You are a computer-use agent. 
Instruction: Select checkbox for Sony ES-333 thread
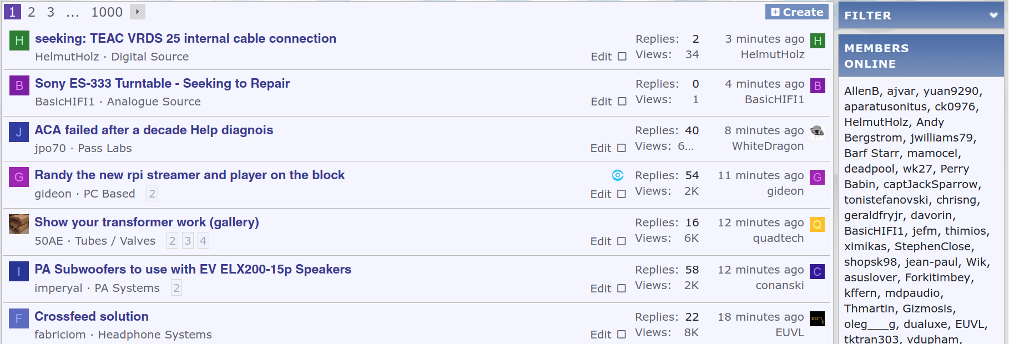tap(622, 102)
